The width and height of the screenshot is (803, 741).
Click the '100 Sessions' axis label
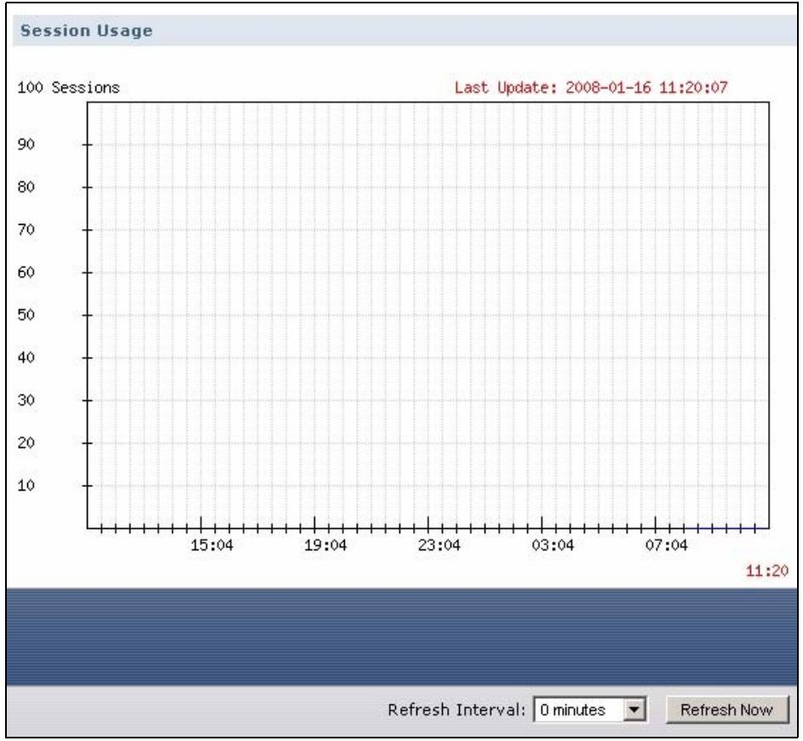(x=68, y=88)
